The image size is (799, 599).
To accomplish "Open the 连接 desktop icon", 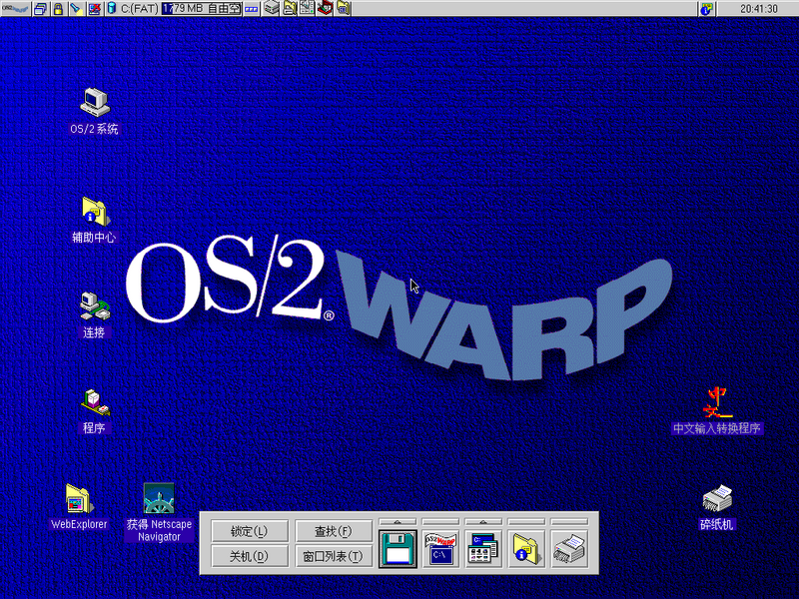I will [x=95, y=306].
